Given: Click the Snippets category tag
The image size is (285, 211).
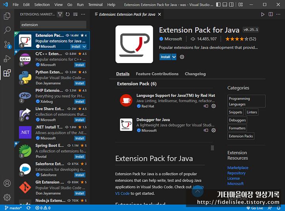Looking at the screenshot, I should [x=236, y=112].
